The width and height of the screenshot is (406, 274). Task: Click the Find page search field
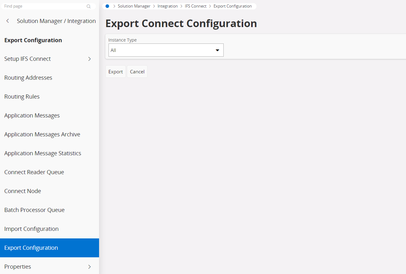[44, 6]
